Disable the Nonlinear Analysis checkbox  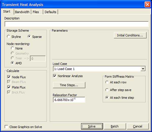(x=55, y=76)
